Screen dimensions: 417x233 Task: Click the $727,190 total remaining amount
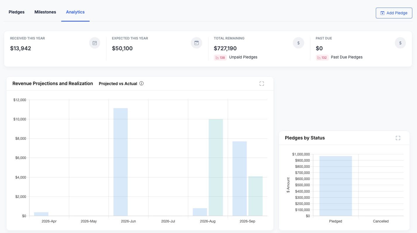(225, 49)
